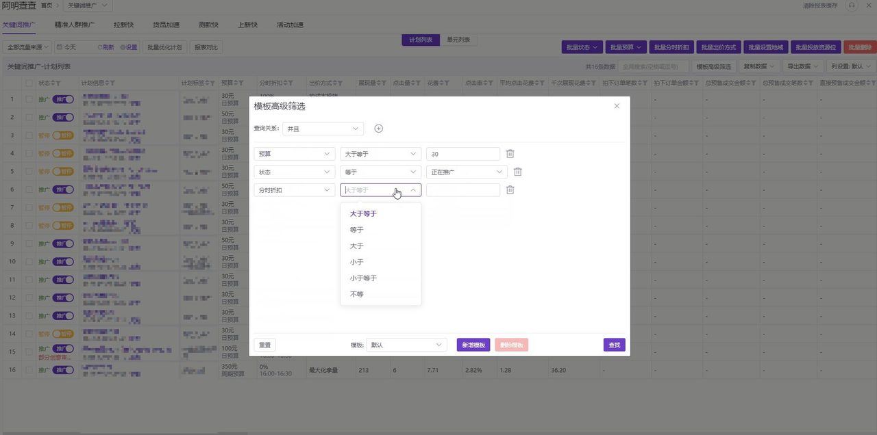The width and height of the screenshot is (877, 435).
Task: Toggle the 暂停 switch in row 14
Action: (63, 334)
